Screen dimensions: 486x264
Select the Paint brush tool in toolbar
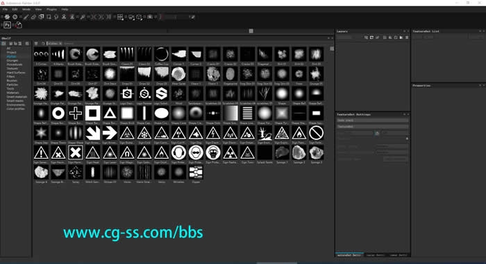tap(26, 17)
